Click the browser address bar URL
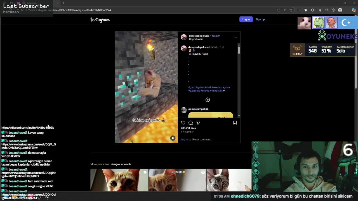358x201 pixels. [x=66, y=10]
